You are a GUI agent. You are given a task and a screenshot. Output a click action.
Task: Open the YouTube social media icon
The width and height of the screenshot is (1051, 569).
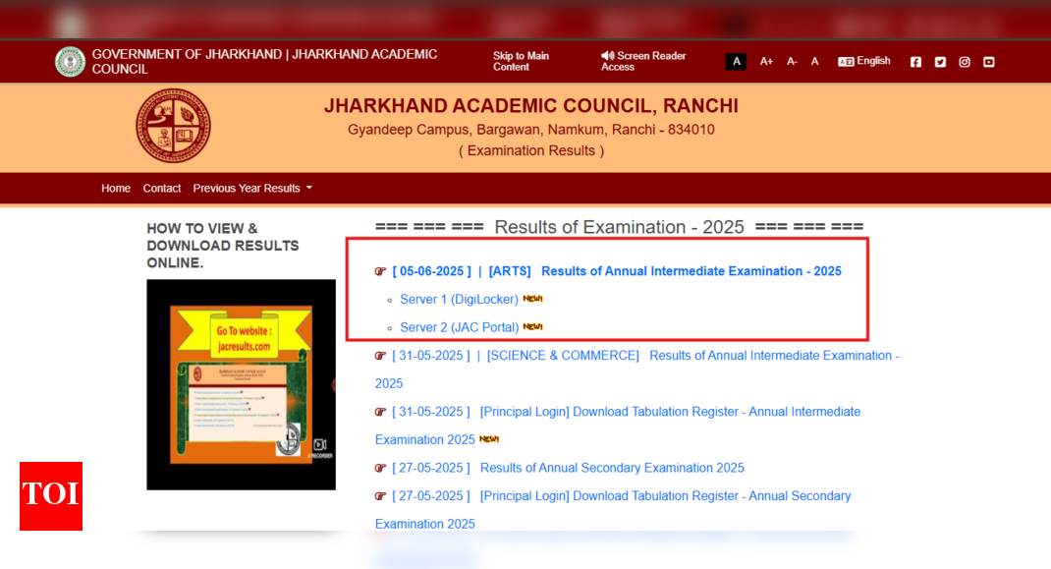(x=989, y=62)
